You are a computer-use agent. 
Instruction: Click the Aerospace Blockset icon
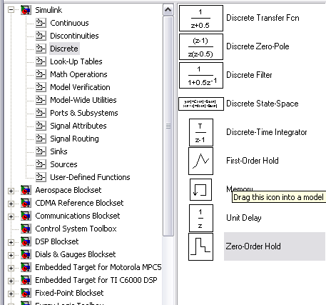[26, 190]
